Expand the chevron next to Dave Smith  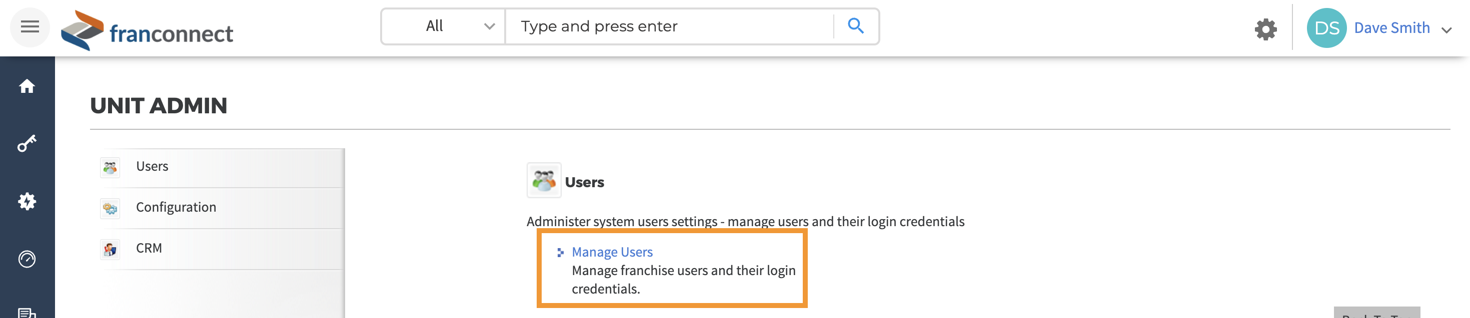tap(1446, 29)
